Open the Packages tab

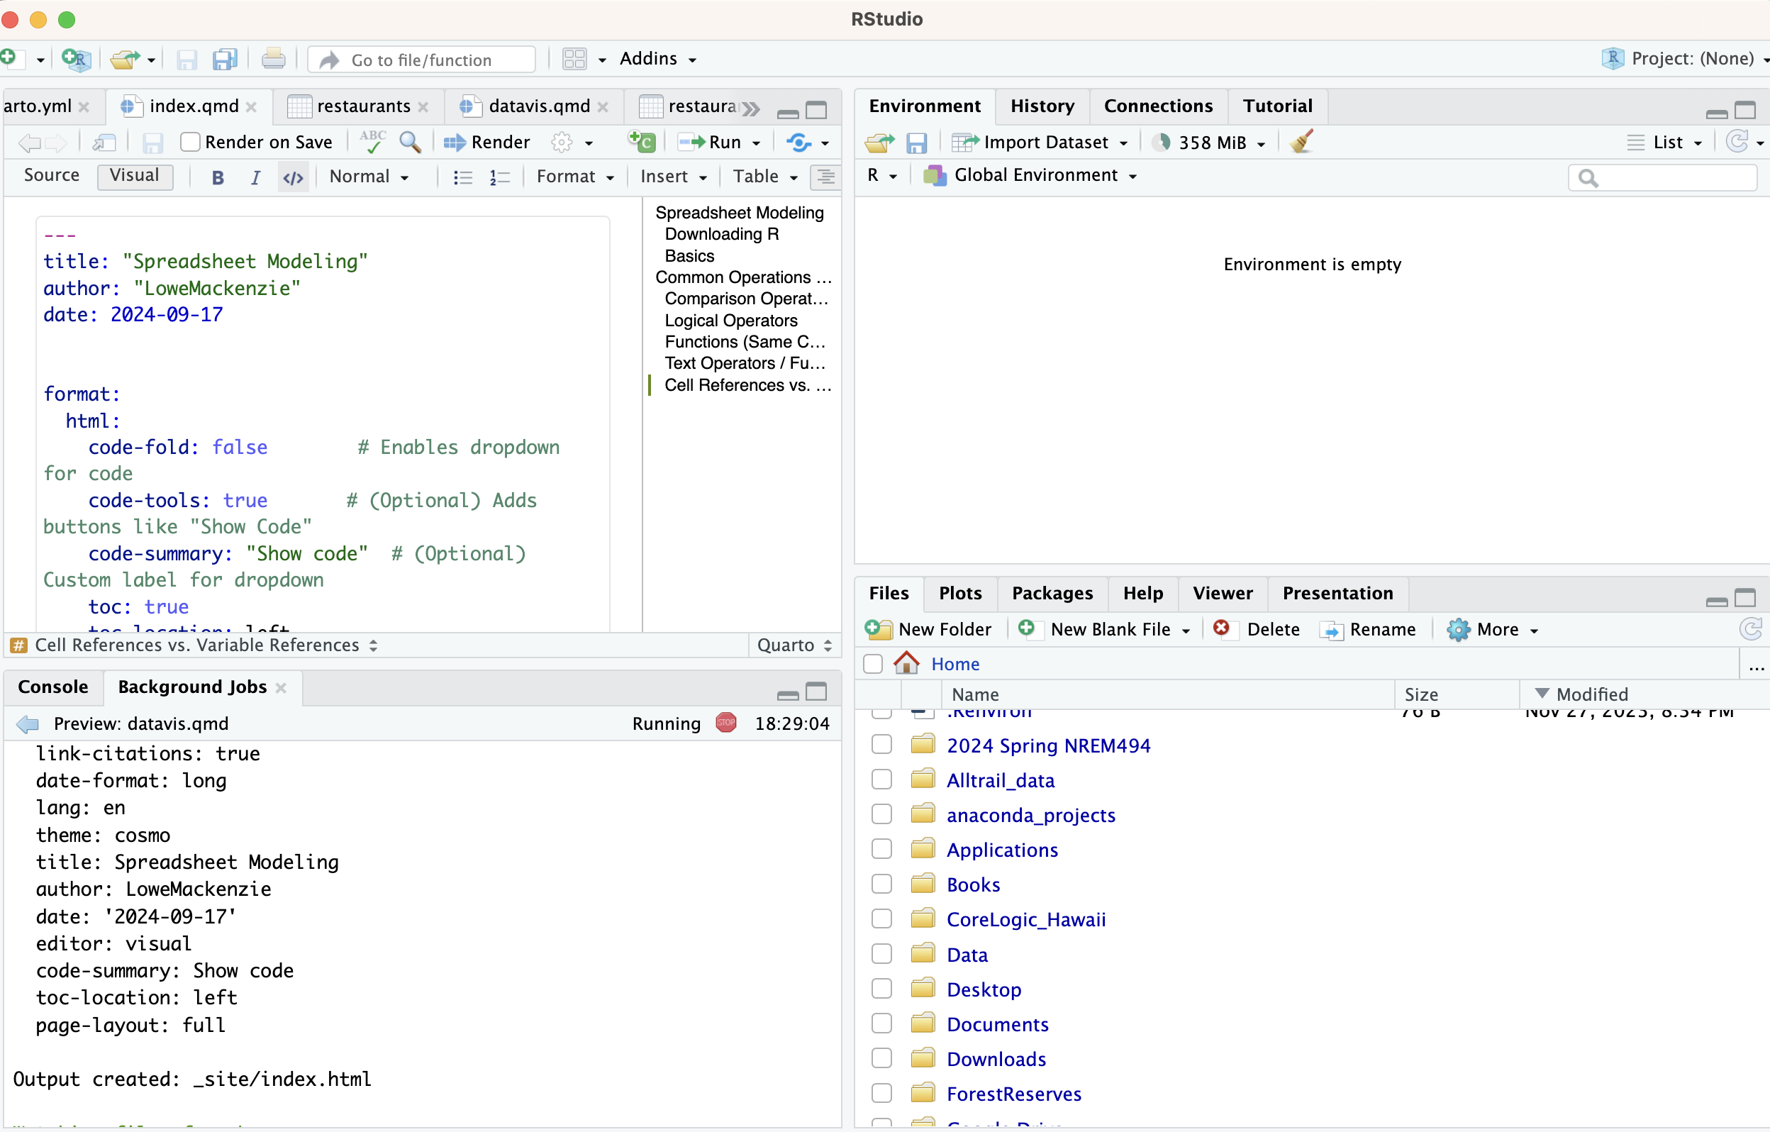(1051, 593)
